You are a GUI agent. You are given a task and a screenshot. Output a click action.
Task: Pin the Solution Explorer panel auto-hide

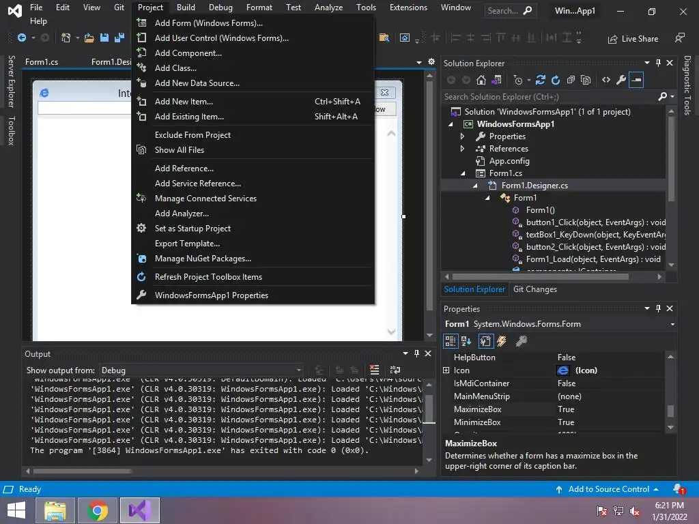coord(659,63)
